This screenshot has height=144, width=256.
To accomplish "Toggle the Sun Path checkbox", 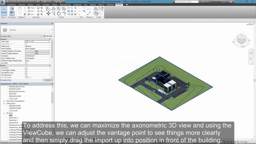I will [x=26, y=63].
